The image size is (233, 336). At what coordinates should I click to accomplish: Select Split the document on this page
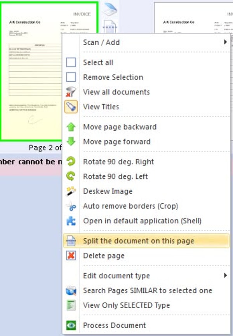click(146, 241)
